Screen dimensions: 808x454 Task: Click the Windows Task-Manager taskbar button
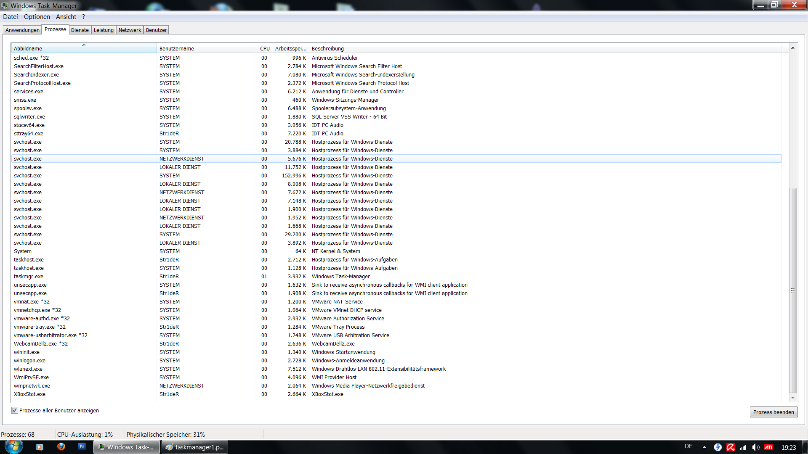pyautogui.click(x=127, y=447)
